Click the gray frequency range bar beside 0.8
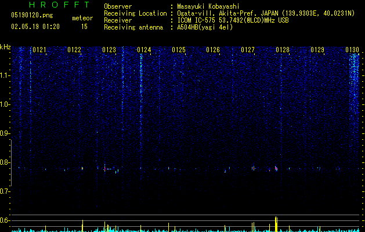The height and width of the screenshot is (232, 365). pos(11,162)
